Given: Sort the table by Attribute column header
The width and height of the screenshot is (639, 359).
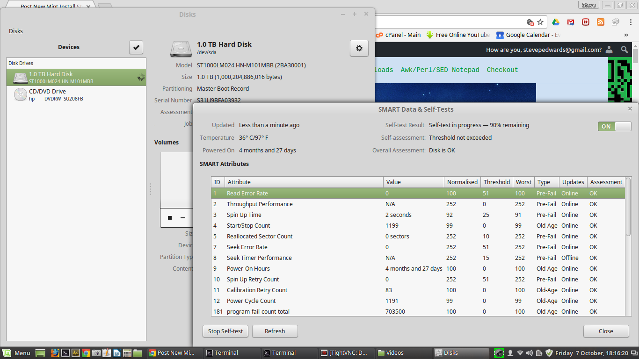Looking at the screenshot, I should 304,182.
